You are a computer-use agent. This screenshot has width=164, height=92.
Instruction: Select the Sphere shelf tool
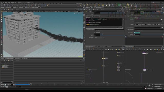pyautogui.click(x=5, y=5)
